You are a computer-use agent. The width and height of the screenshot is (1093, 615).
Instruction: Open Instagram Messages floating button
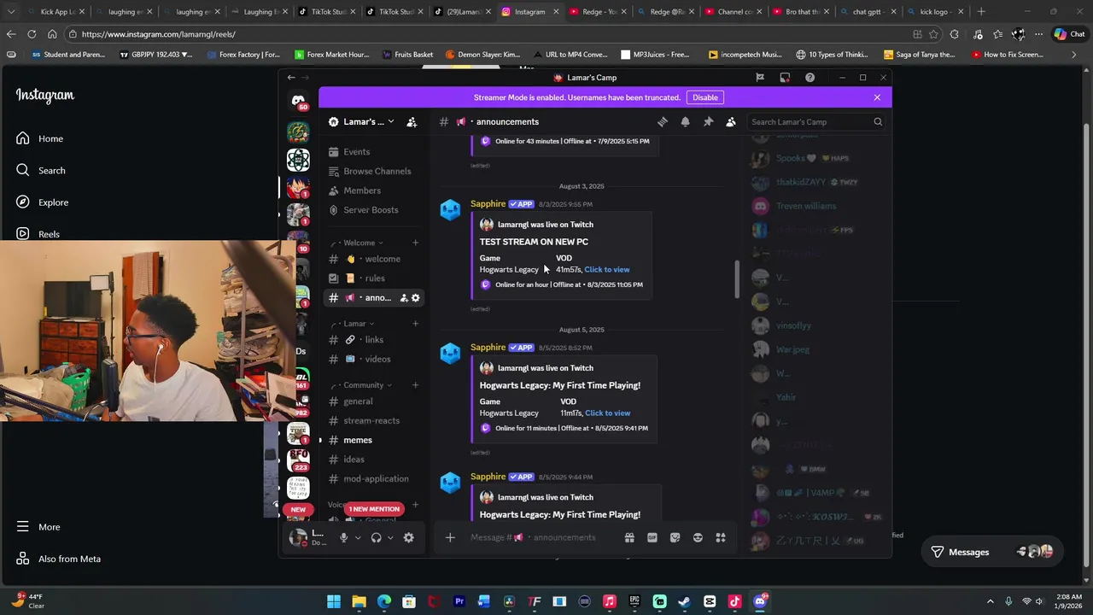[x=992, y=552]
